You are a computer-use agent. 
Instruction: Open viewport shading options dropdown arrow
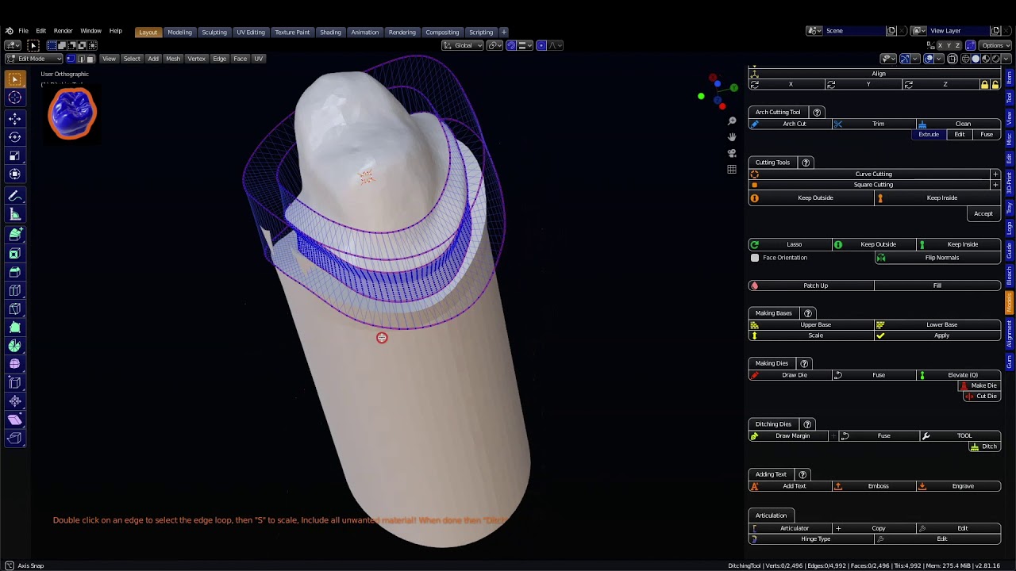1006,59
